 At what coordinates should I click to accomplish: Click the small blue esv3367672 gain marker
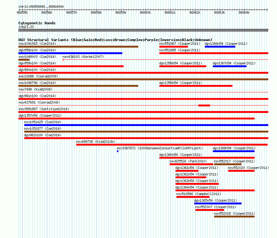118,151
